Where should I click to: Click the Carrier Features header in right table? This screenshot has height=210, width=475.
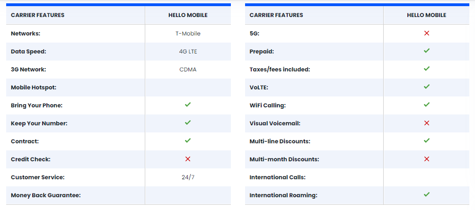click(x=276, y=15)
